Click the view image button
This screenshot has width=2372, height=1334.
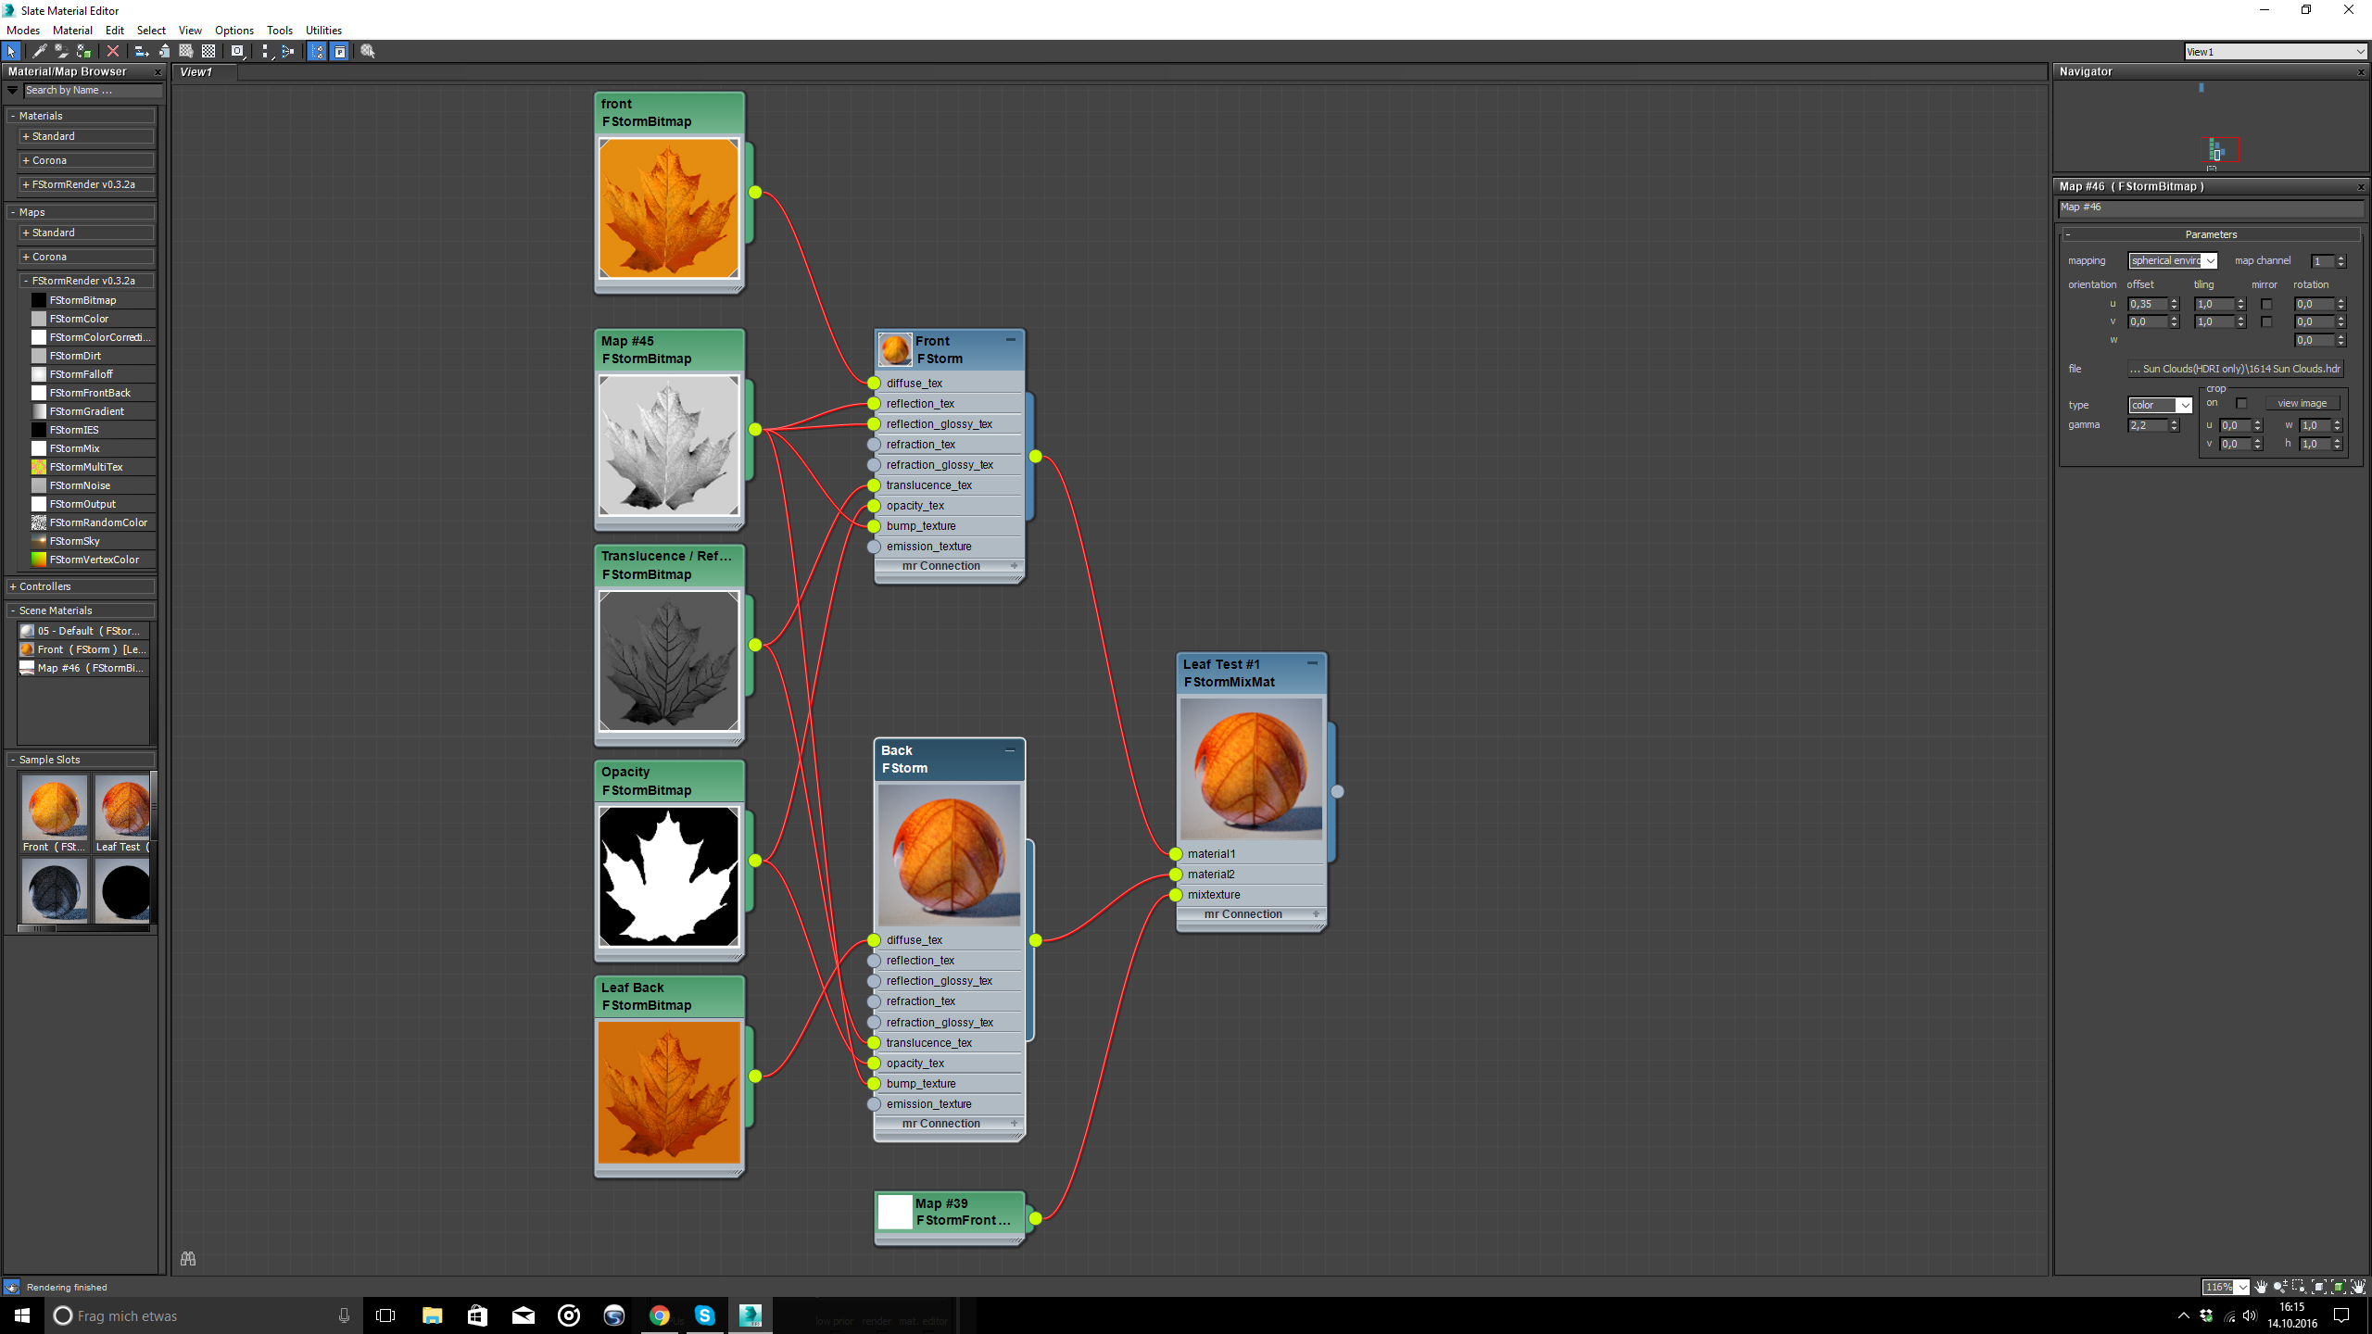tap(2303, 403)
